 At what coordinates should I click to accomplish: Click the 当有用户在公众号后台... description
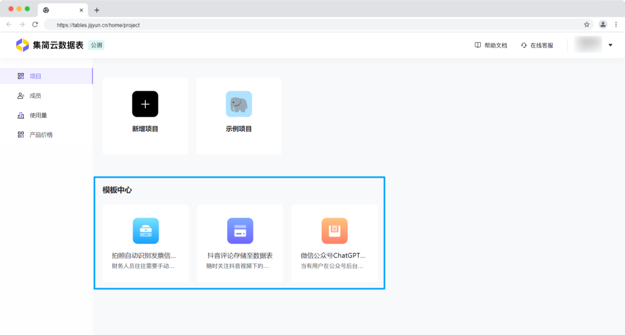click(332, 266)
